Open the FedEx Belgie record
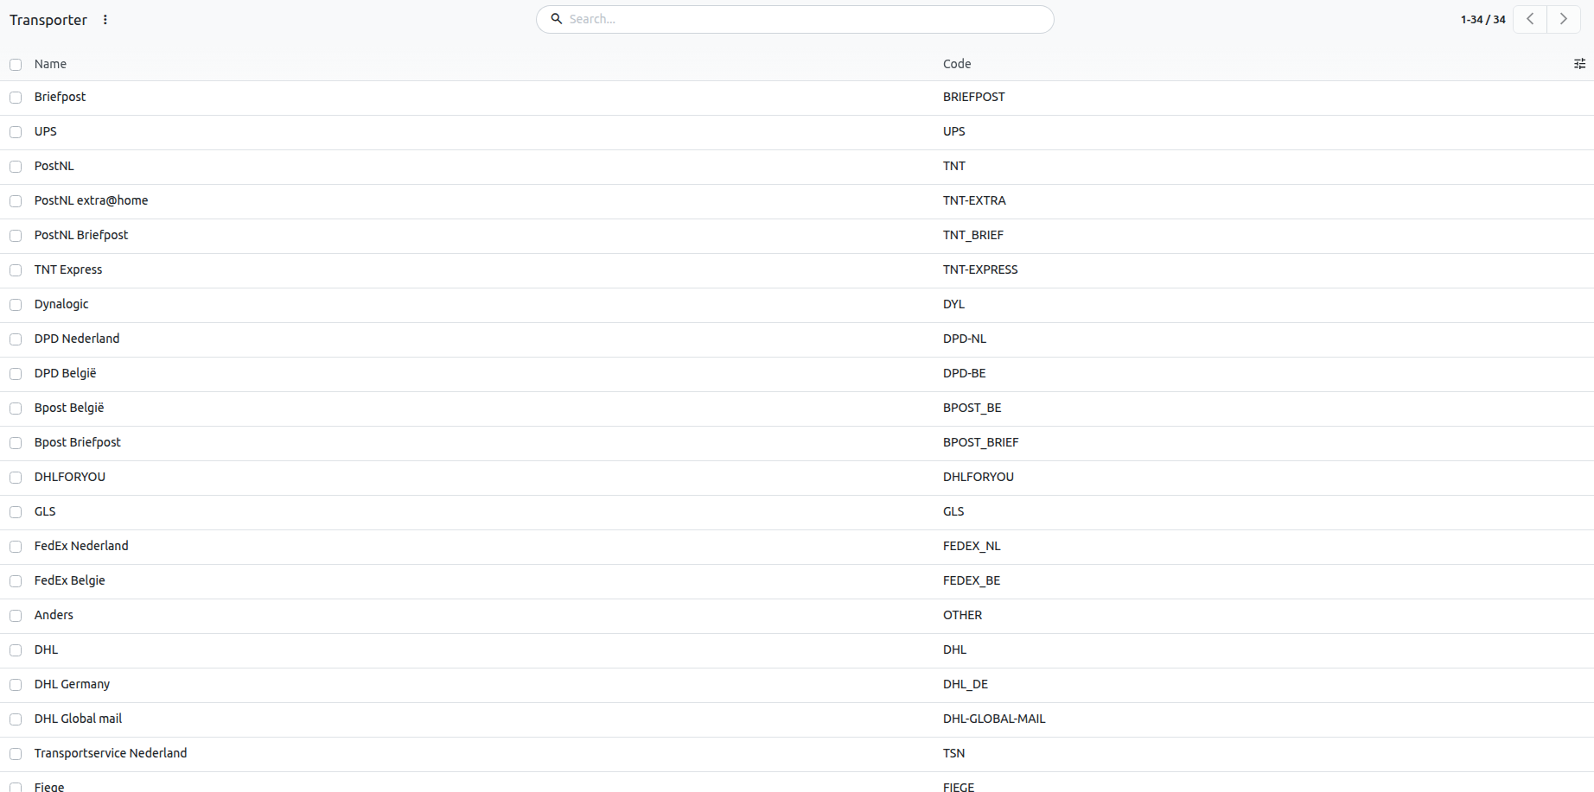The height and width of the screenshot is (792, 1594). (70, 580)
